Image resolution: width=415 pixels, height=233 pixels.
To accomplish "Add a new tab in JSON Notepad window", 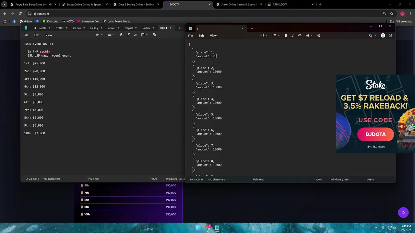I will click(x=252, y=28).
